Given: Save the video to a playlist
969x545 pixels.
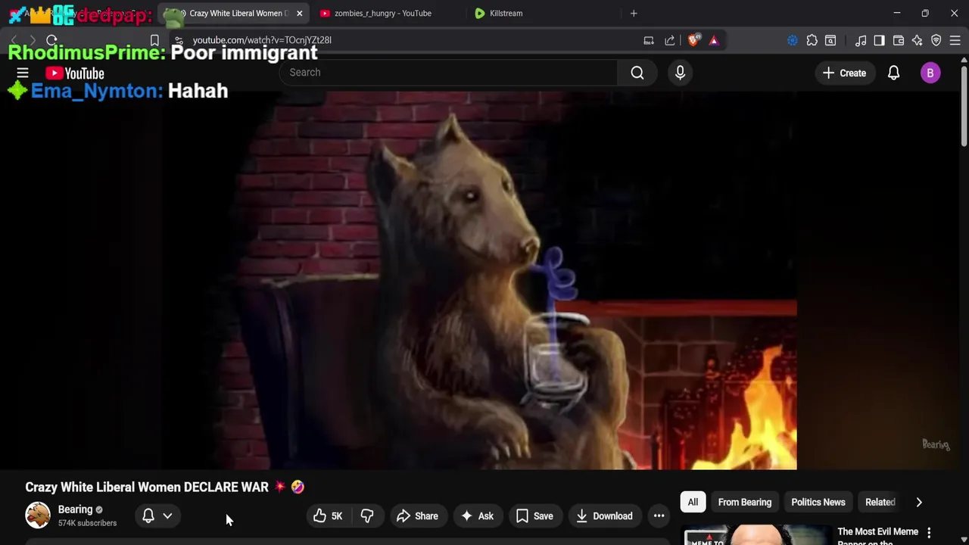Looking at the screenshot, I should [534, 516].
